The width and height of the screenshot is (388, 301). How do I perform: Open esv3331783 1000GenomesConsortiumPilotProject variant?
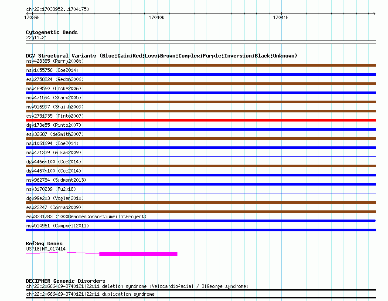coord(86,216)
